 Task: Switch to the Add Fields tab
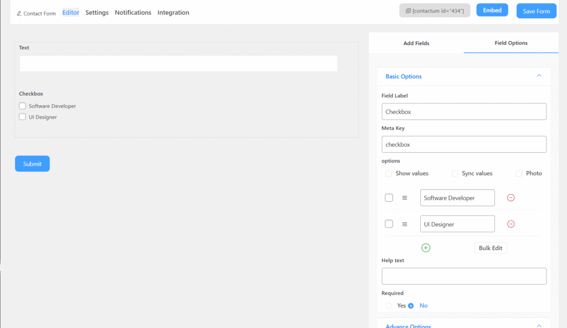point(416,43)
